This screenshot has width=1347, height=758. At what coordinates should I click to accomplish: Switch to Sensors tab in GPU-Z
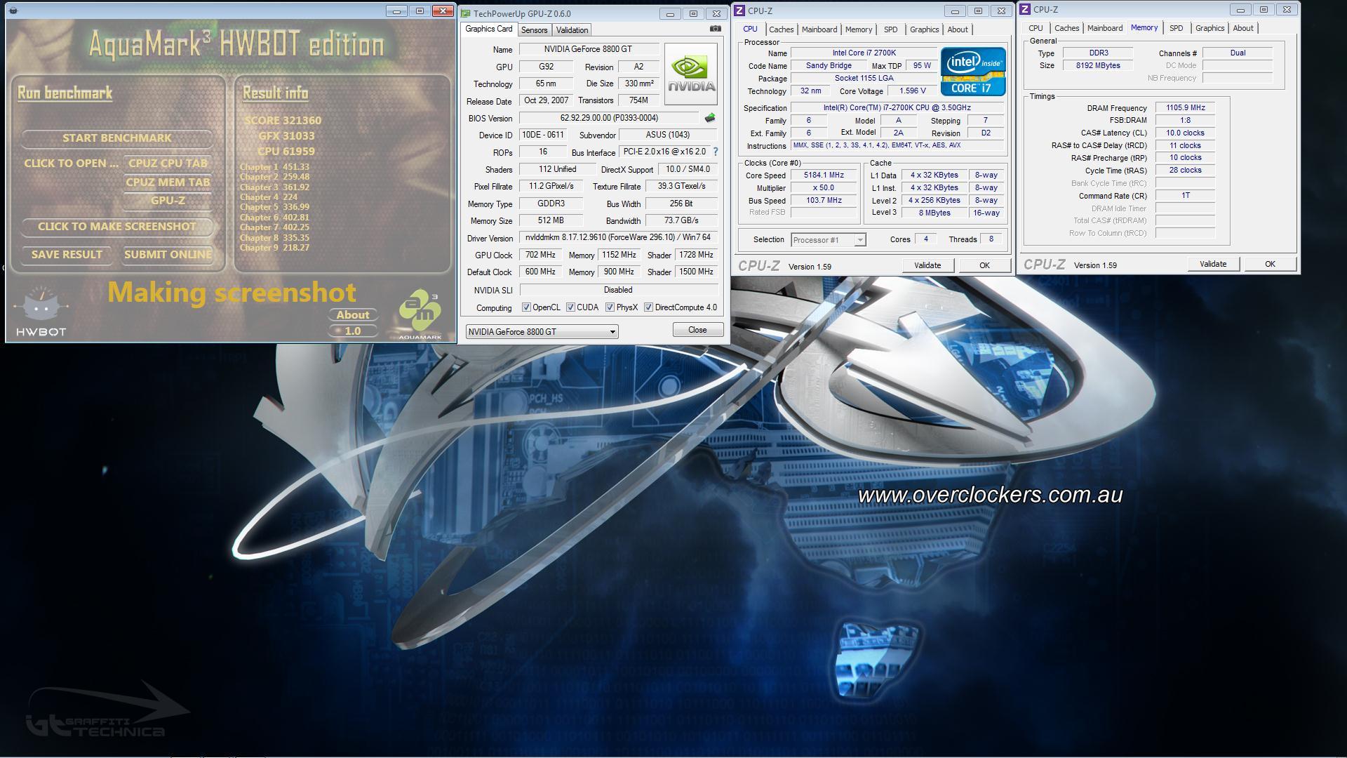pyautogui.click(x=534, y=29)
